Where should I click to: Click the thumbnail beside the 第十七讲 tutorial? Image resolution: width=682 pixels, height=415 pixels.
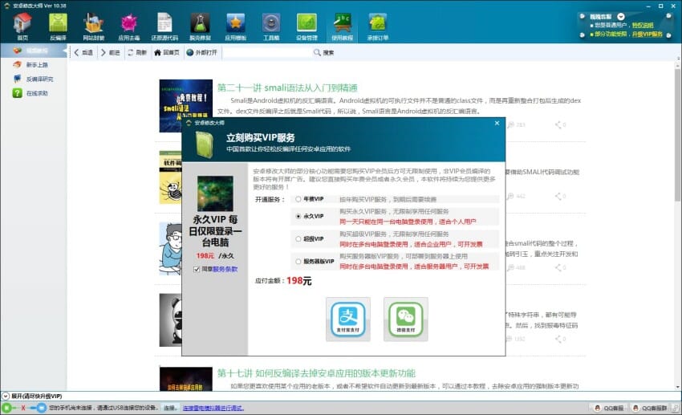coord(185,379)
